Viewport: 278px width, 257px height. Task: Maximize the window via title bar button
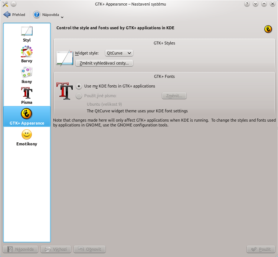coord(264,4)
